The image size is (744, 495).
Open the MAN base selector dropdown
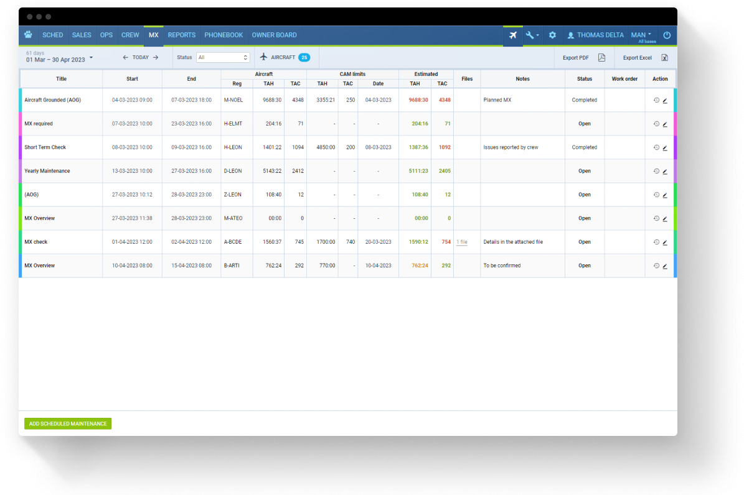[643, 34]
